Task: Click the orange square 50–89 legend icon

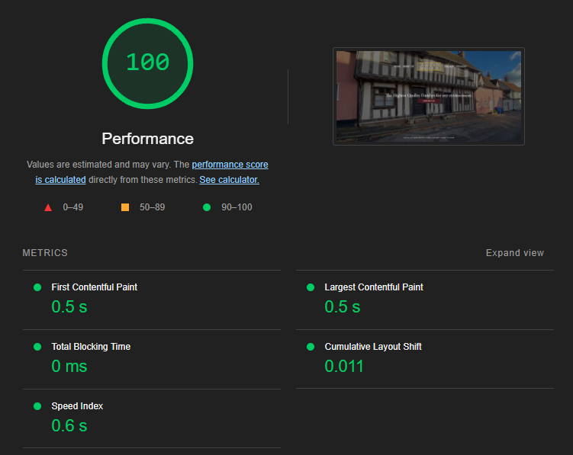Action: coord(125,207)
